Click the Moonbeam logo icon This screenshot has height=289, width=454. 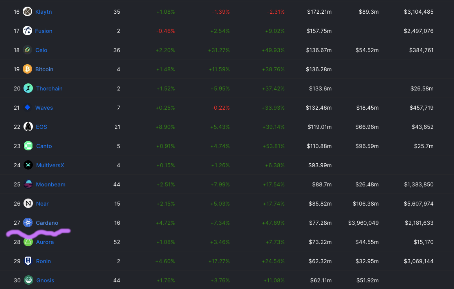28,184
